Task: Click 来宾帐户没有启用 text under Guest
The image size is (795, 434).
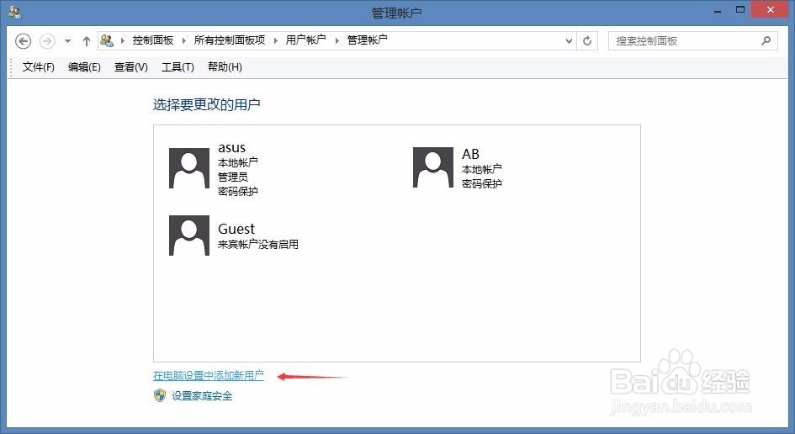Action: coord(258,245)
